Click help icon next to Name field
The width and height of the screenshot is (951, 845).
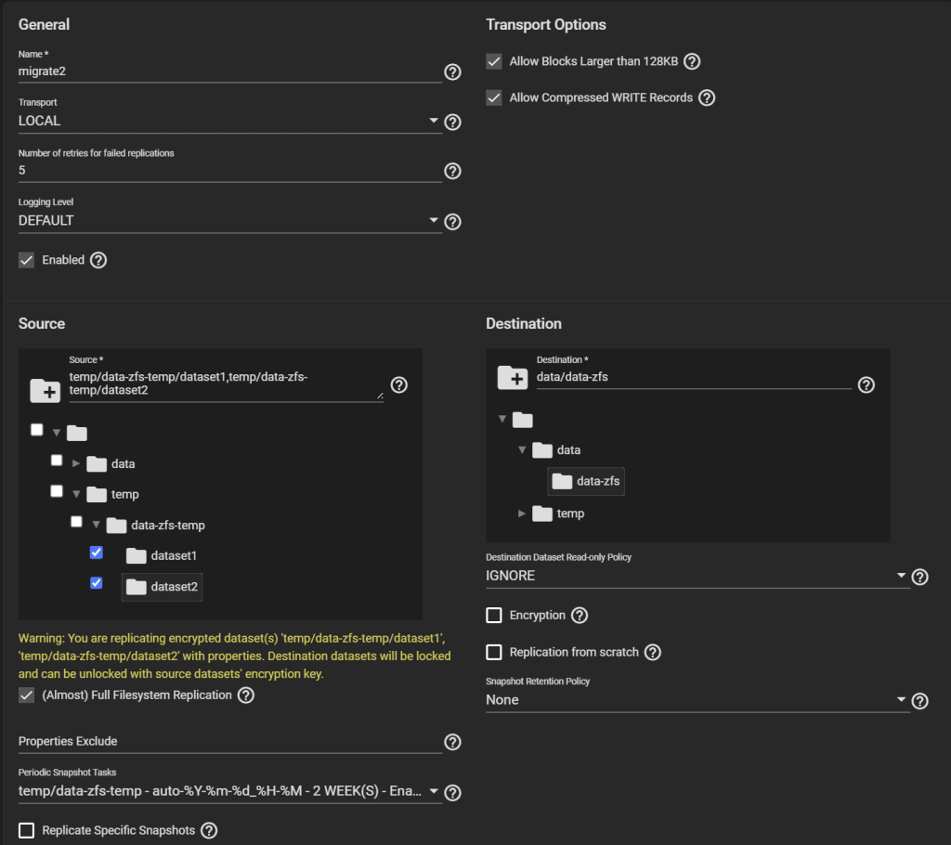pyautogui.click(x=452, y=71)
